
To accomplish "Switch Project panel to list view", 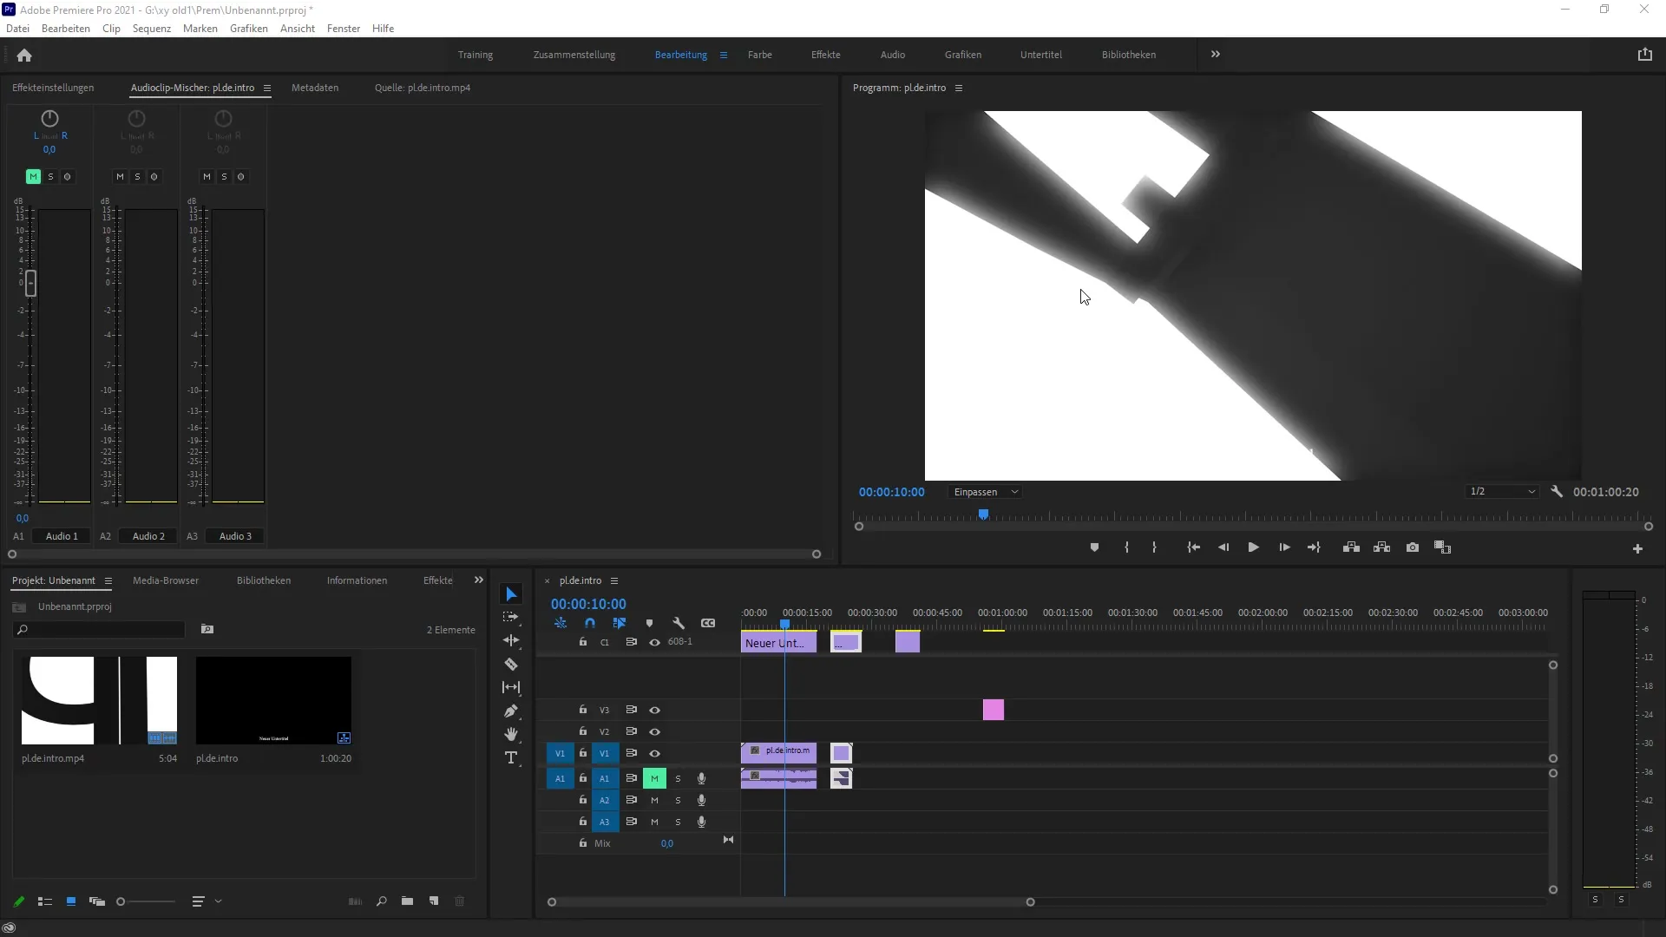I will [x=45, y=901].
